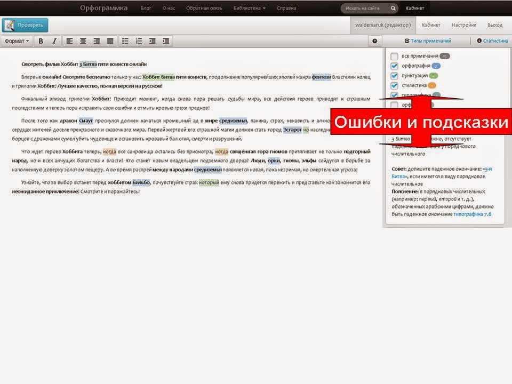The height and width of the screenshot is (384, 512).
Task: Open the Формат dropdown
Action: pos(17,41)
